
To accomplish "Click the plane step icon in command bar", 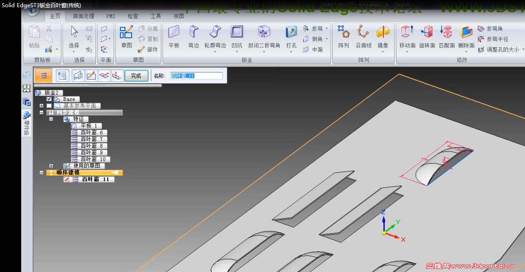I will (78, 76).
